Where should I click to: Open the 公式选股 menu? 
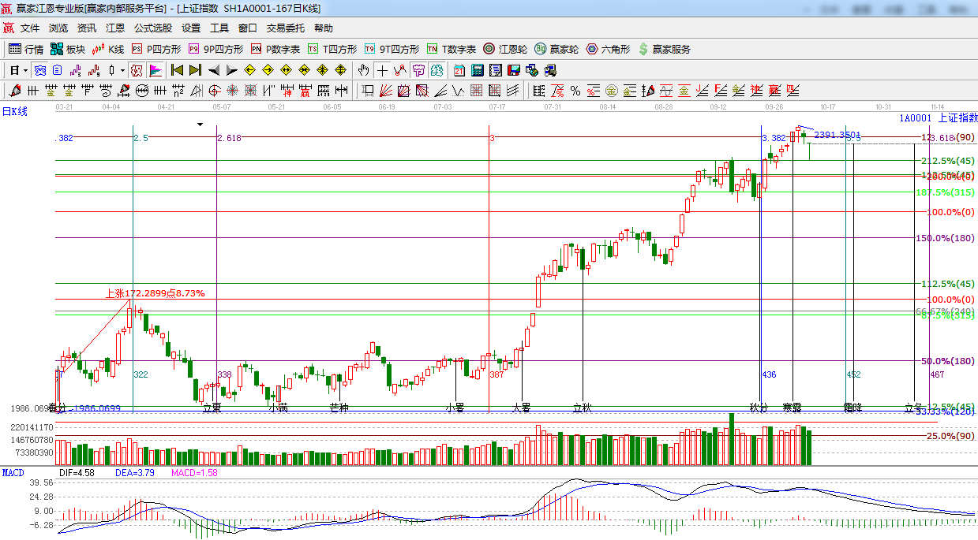pos(152,28)
